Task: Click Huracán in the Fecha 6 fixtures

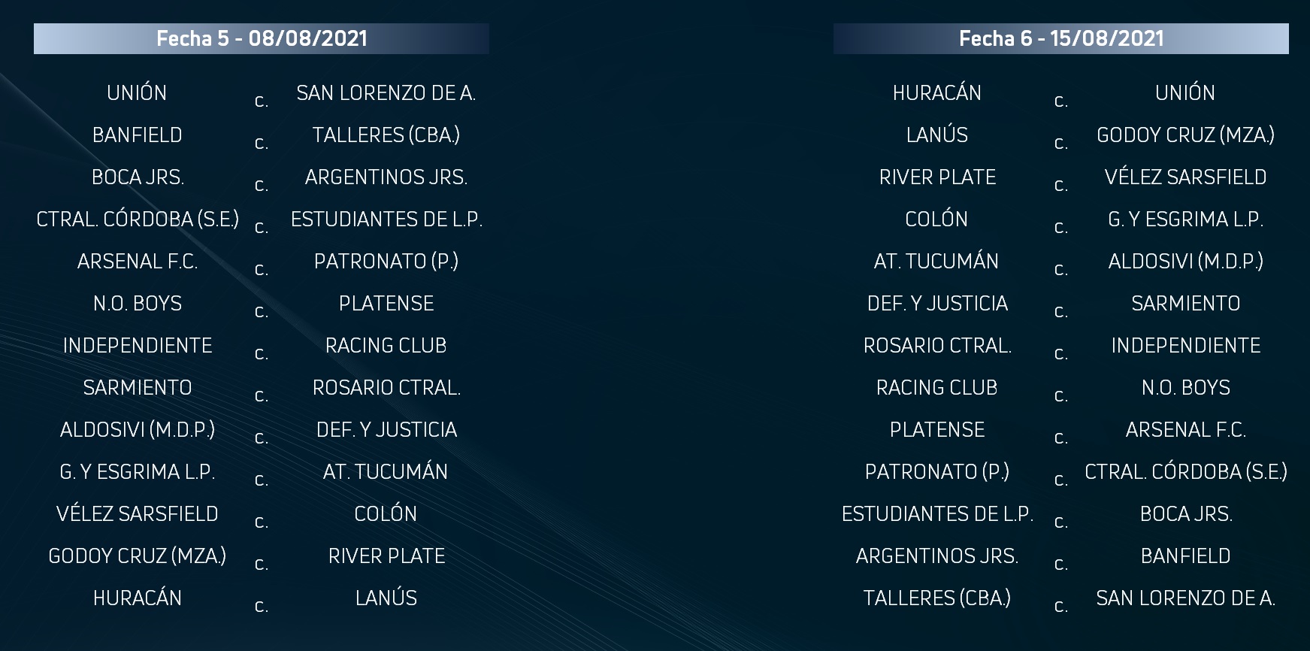Action: point(936,93)
